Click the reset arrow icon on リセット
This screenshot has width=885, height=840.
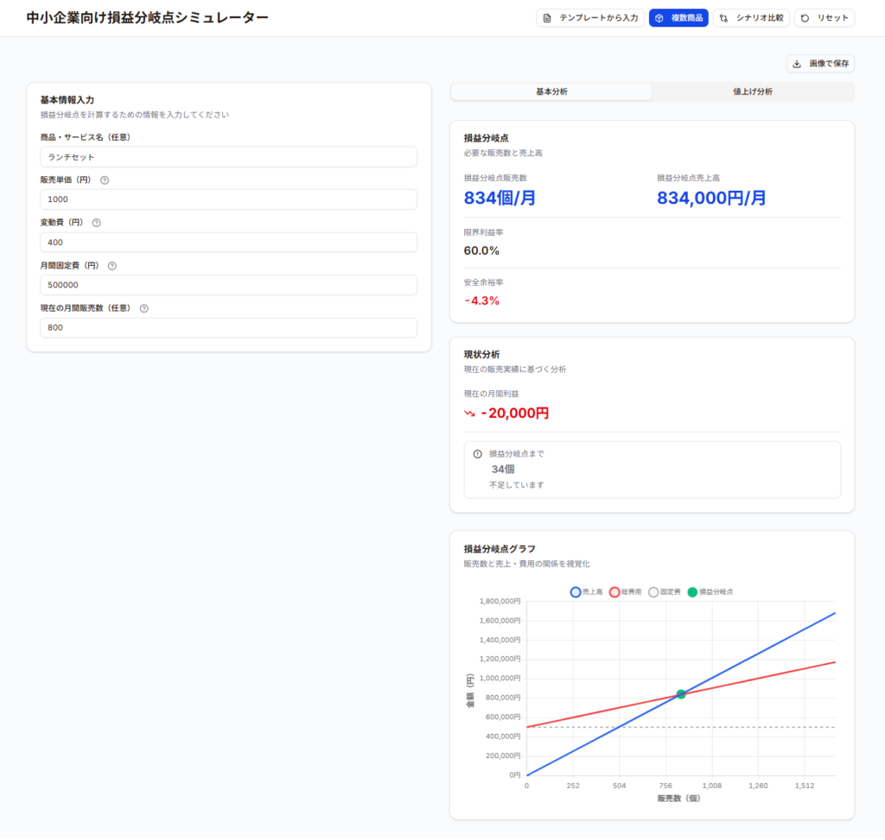point(805,18)
